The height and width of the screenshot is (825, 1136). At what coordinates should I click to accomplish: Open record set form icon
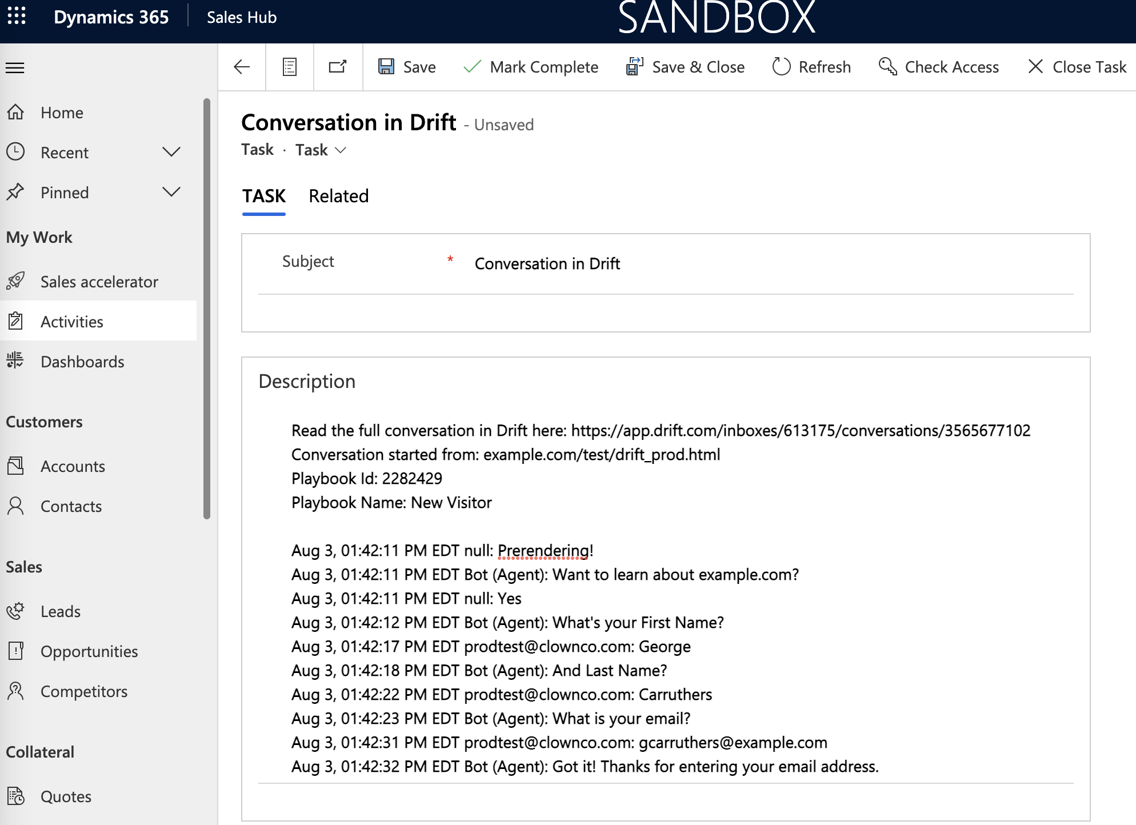290,67
